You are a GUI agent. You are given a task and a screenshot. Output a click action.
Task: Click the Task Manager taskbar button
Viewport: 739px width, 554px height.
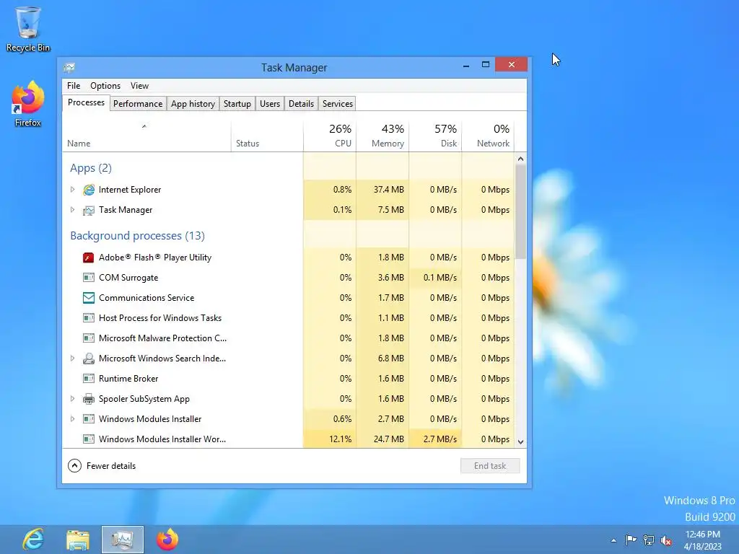tap(123, 540)
